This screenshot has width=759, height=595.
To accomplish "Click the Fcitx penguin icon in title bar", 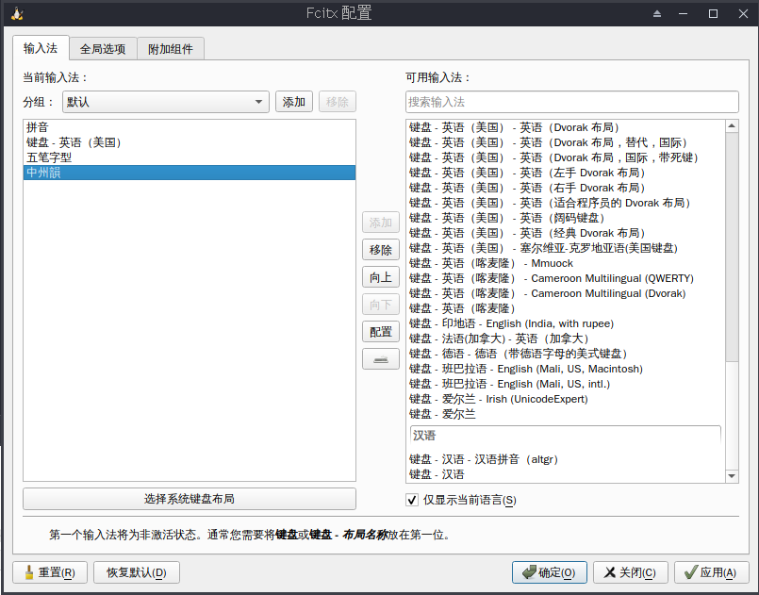I will 17,13.
